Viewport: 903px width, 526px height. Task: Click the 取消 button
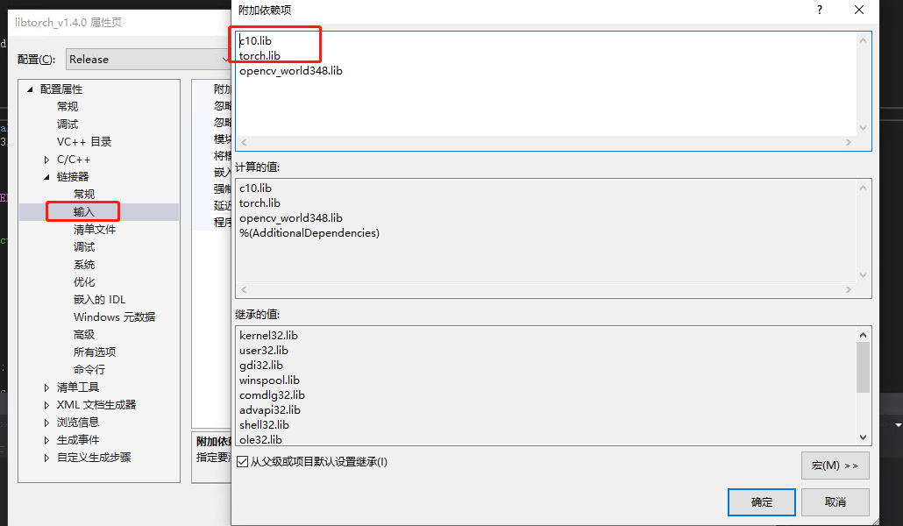[x=835, y=501]
